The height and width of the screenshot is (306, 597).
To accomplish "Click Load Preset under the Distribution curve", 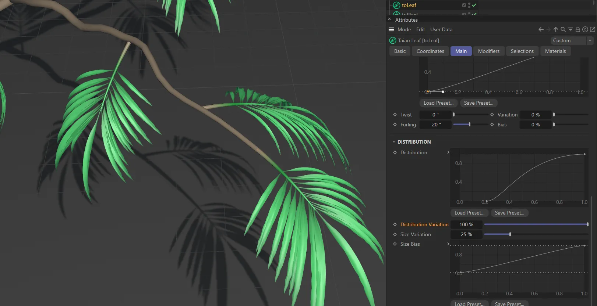I will pyautogui.click(x=469, y=213).
